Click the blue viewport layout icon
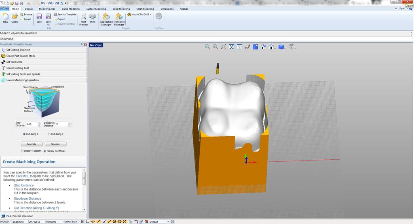The width and height of the screenshot is (414, 224). (256, 47)
